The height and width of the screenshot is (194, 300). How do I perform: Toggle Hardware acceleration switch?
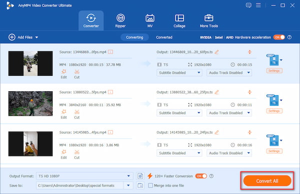point(279,37)
